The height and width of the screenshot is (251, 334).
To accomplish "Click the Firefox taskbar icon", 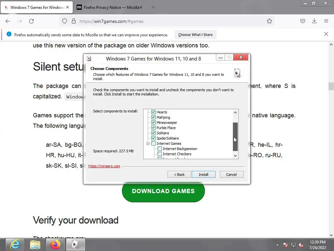I will [x=55, y=244].
